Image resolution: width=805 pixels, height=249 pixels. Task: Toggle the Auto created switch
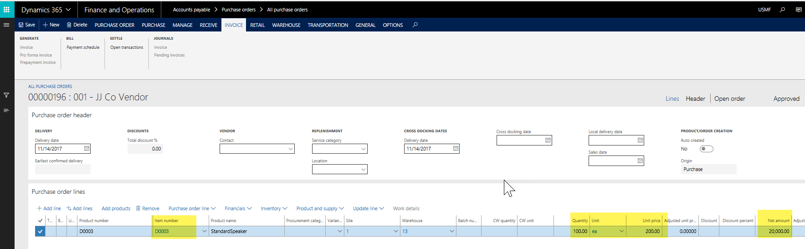pos(706,149)
